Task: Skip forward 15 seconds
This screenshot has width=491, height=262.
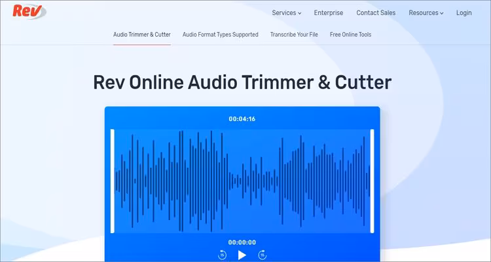Action: tap(262, 255)
